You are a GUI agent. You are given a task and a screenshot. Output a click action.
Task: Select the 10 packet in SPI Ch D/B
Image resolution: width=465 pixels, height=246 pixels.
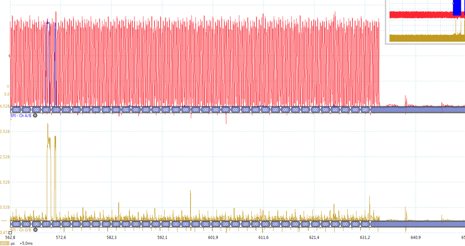click(56, 224)
